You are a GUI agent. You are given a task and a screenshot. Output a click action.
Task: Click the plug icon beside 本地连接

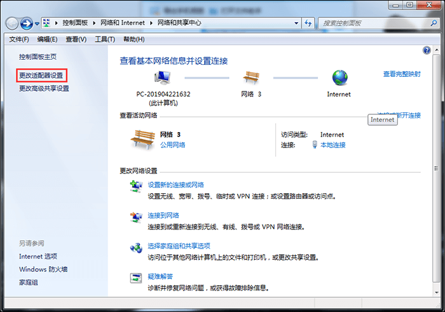[x=315, y=144]
